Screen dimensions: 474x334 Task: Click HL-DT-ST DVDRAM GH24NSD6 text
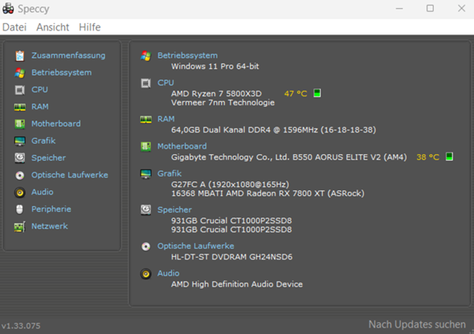click(232, 257)
